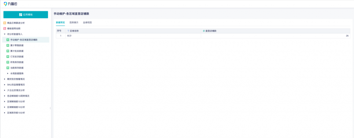
Task: Click the 长沙 cell in the table
Action: coord(69,36)
